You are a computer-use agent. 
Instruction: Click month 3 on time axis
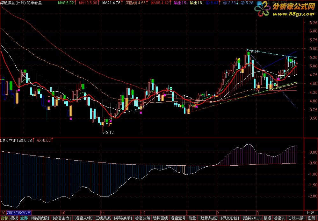[257, 213]
